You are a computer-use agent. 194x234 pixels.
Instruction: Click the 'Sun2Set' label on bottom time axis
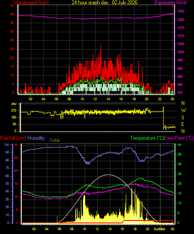[159, 229]
